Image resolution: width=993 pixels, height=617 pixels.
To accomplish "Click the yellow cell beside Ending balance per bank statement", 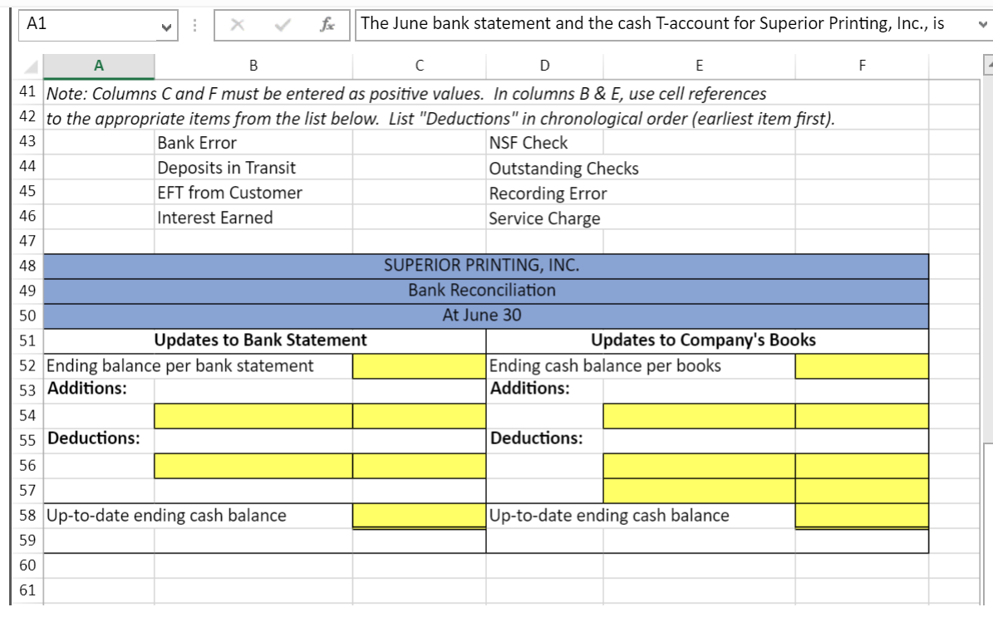I will point(419,365).
